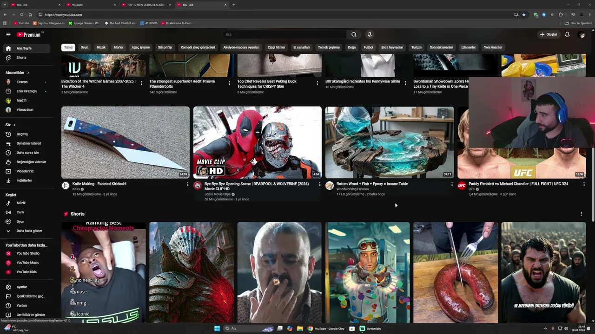
Task: Reload the page in Chrome
Action: pyautogui.click(x=21, y=14)
